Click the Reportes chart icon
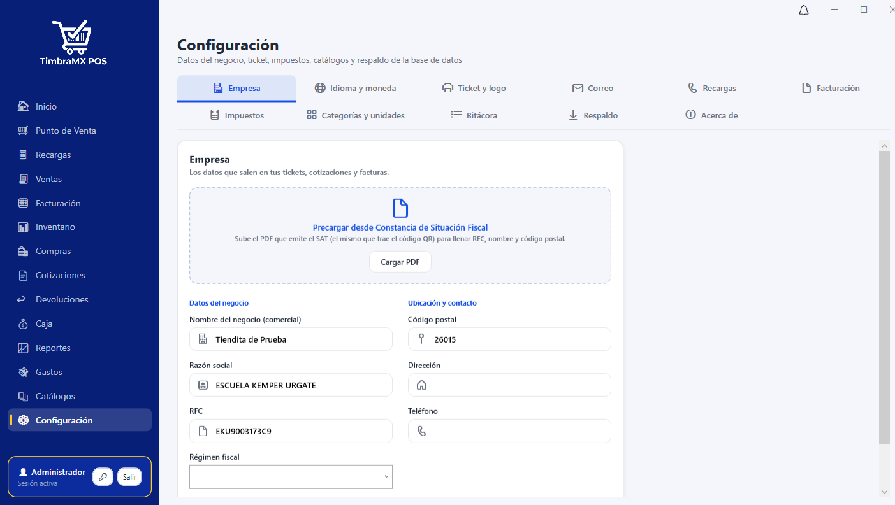Image resolution: width=895 pixels, height=505 pixels. 24,348
